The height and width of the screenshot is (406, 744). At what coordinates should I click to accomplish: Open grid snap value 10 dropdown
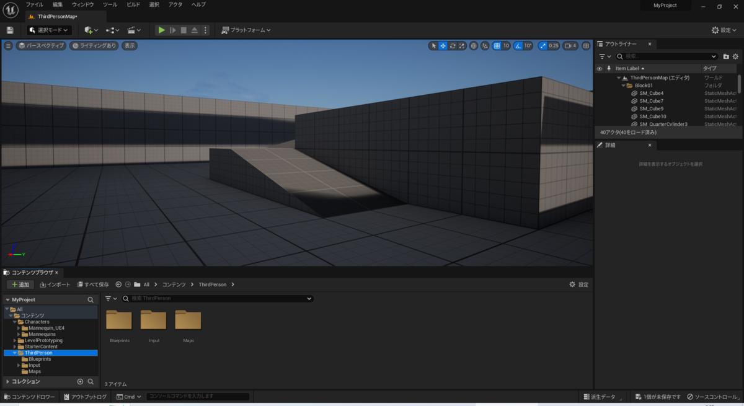pyautogui.click(x=506, y=46)
